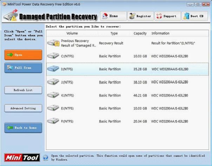This screenshot has height=166, width=212.
Task: Click the Boot CD disc icon
Action: [186, 16]
